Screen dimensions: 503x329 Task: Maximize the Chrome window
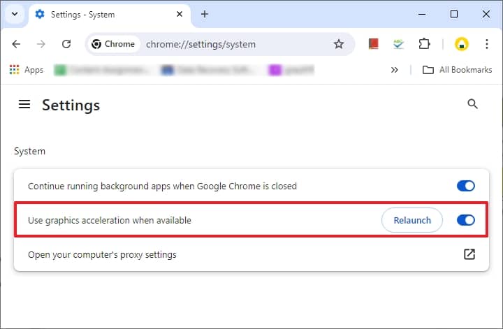454,14
